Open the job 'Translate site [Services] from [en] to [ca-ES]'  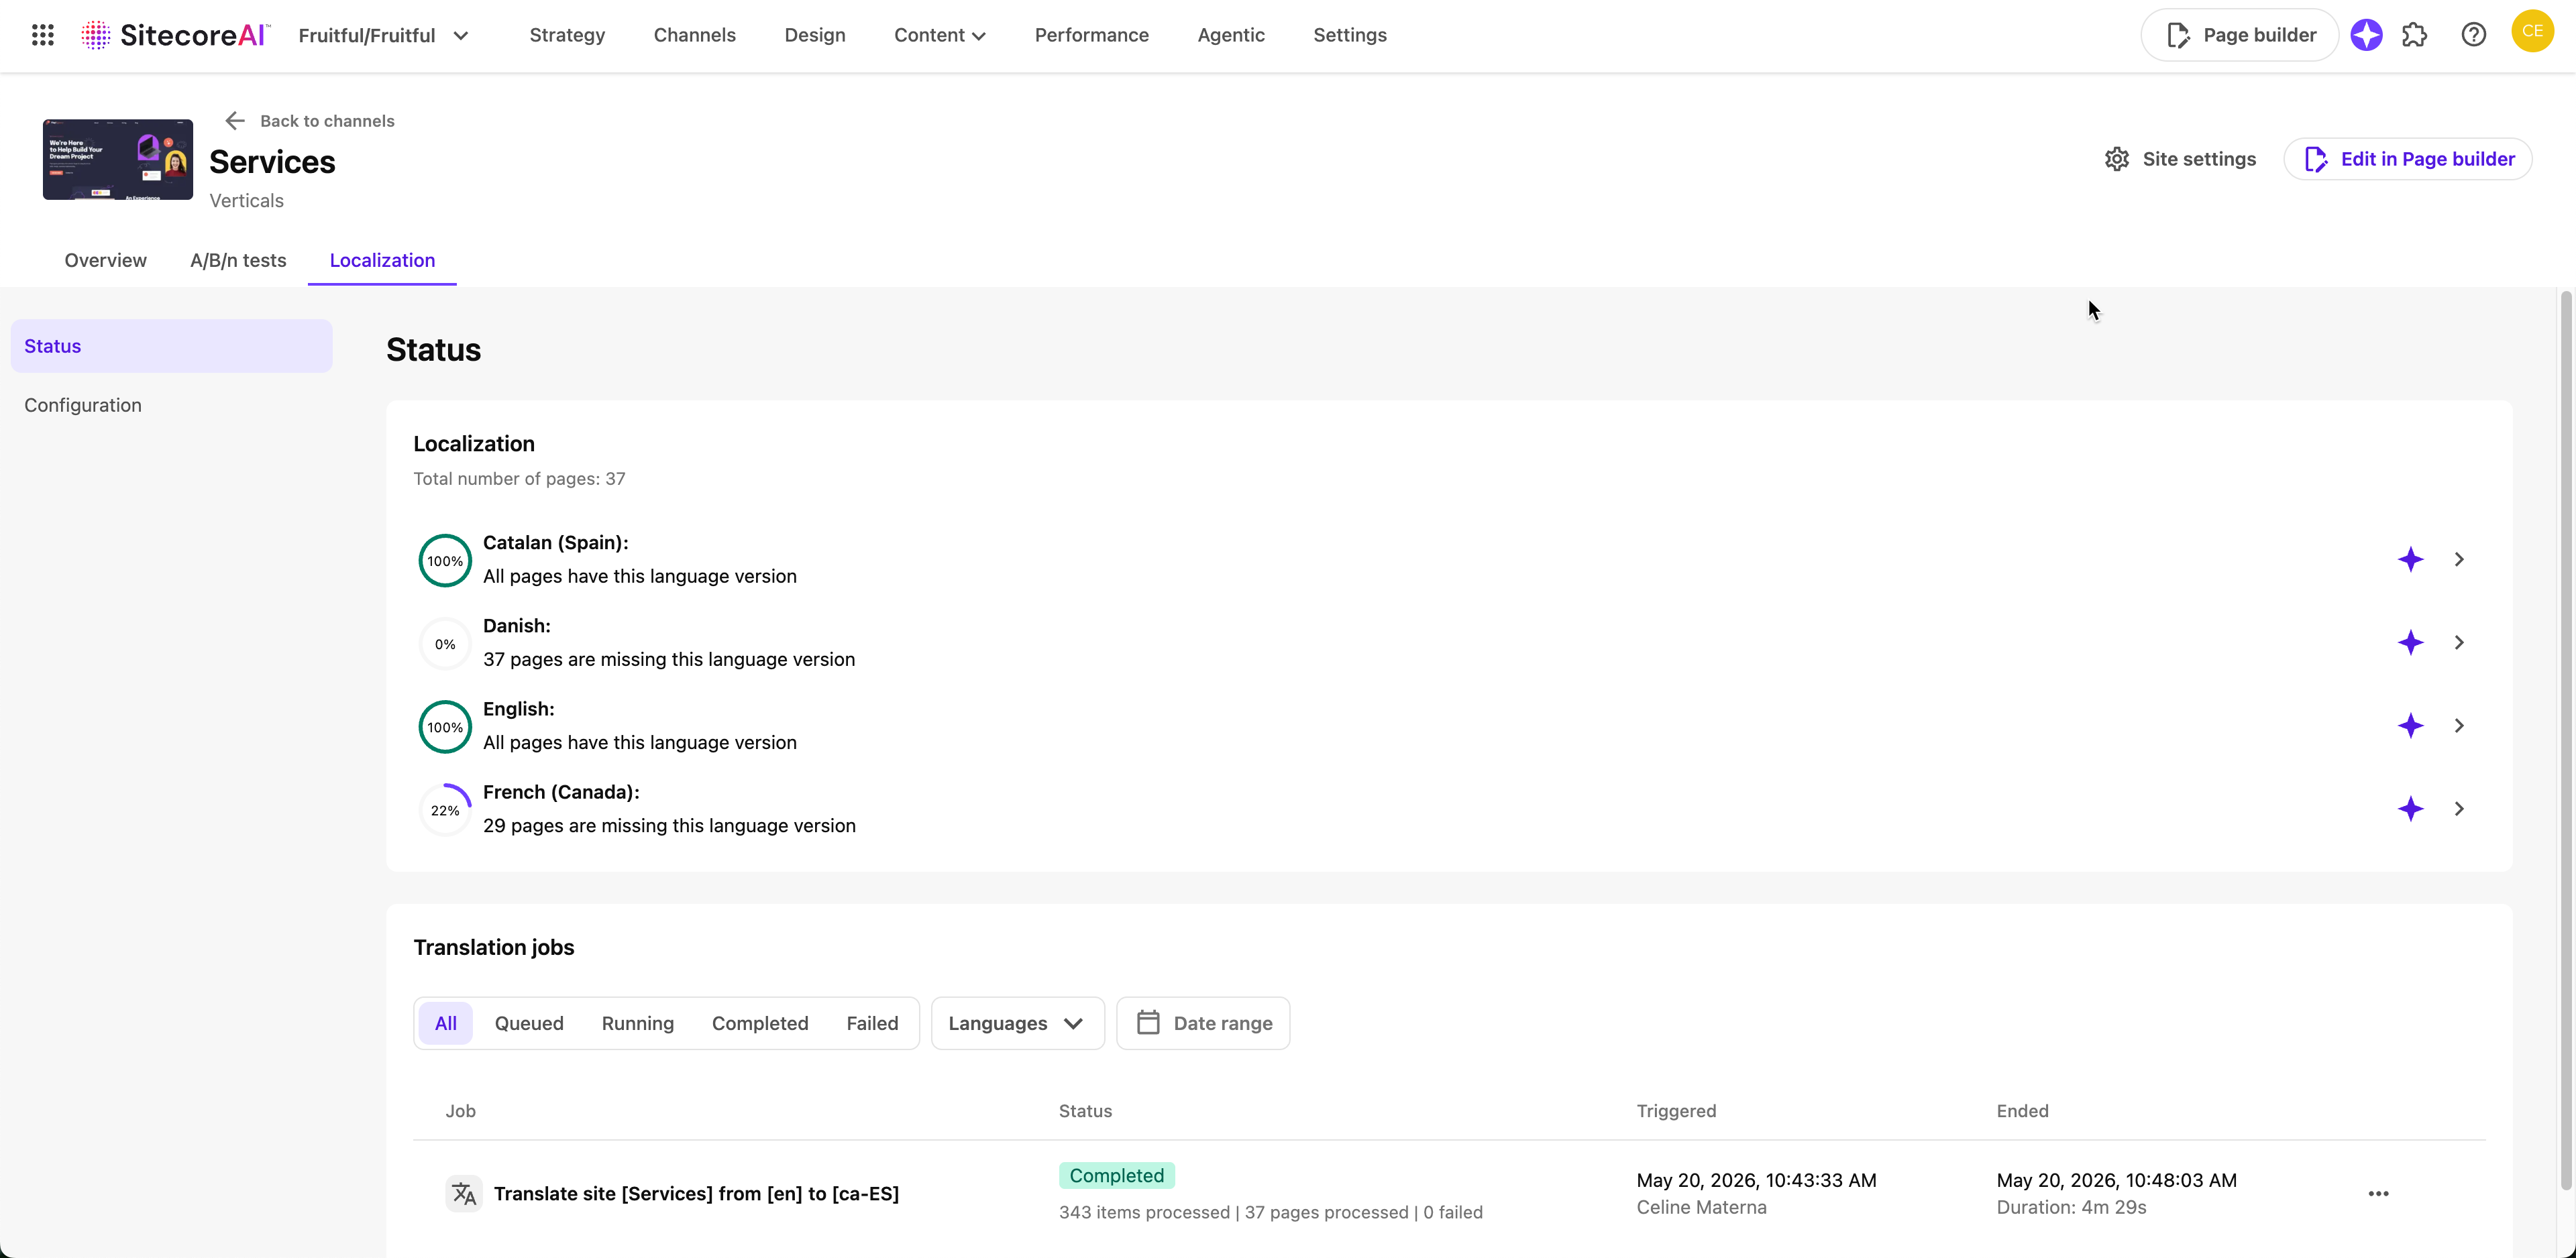tap(696, 1193)
